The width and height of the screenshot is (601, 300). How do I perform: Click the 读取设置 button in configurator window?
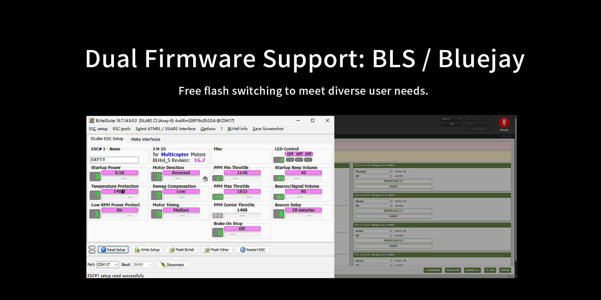pyautogui.click(x=505, y=270)
